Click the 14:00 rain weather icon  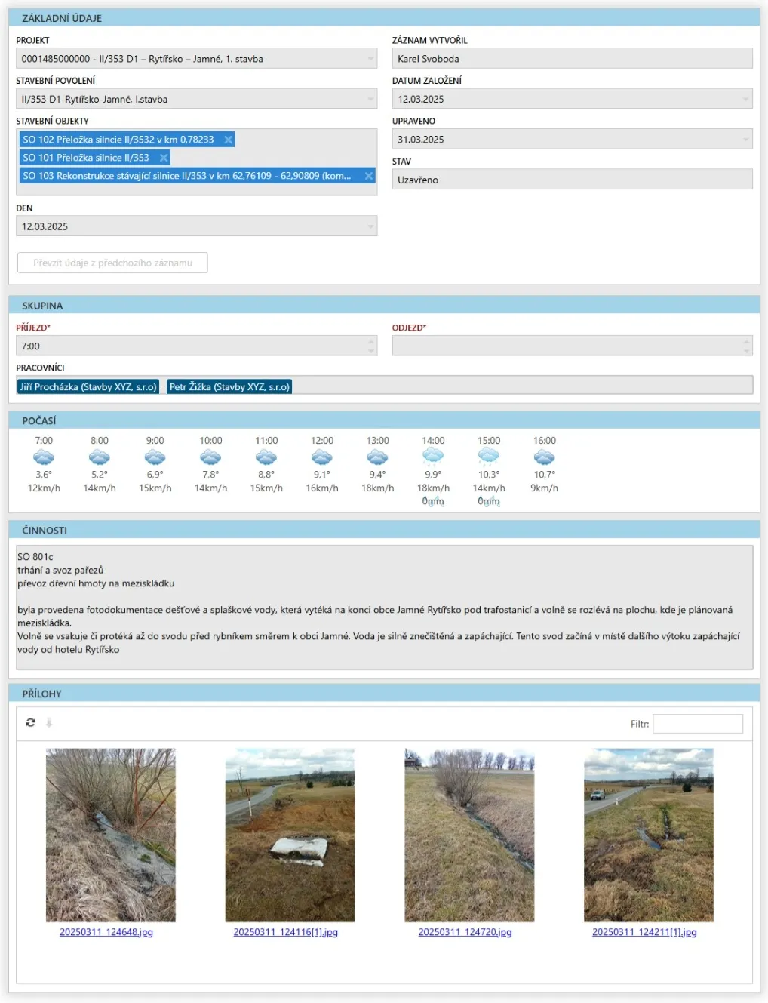click(433, 456)
